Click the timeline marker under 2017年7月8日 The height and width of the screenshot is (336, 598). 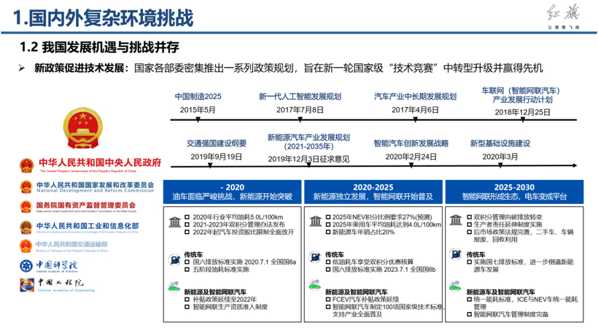300,120
